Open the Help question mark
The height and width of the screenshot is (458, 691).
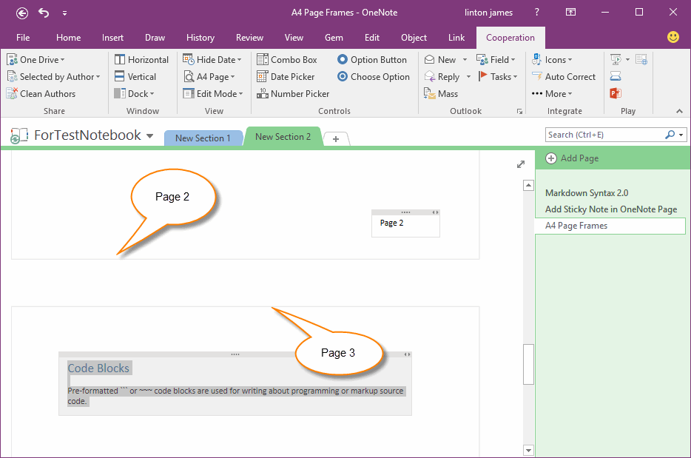[537, 13]
